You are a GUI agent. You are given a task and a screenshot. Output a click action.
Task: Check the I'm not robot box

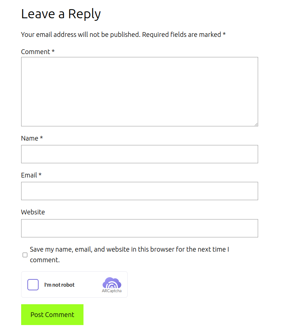click(x=33, y=285)
